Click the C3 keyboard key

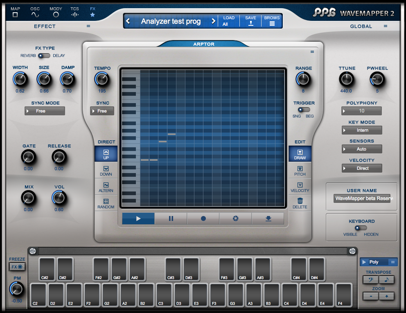coord(164,295)
